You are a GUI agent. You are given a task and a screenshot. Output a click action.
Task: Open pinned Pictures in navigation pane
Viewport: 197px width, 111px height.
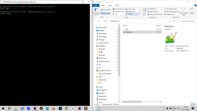101,40
